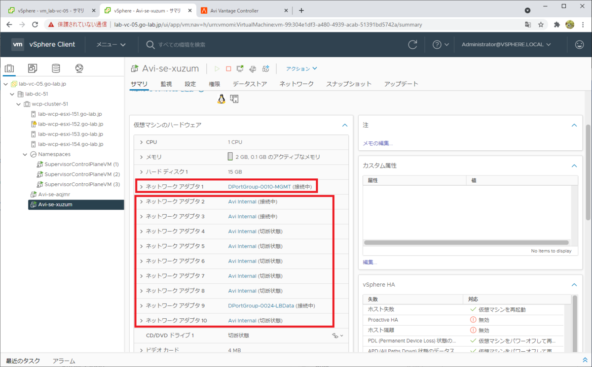592x367 pixels.
Task: Click the red power off VM icon
Action: pos(228,69)
